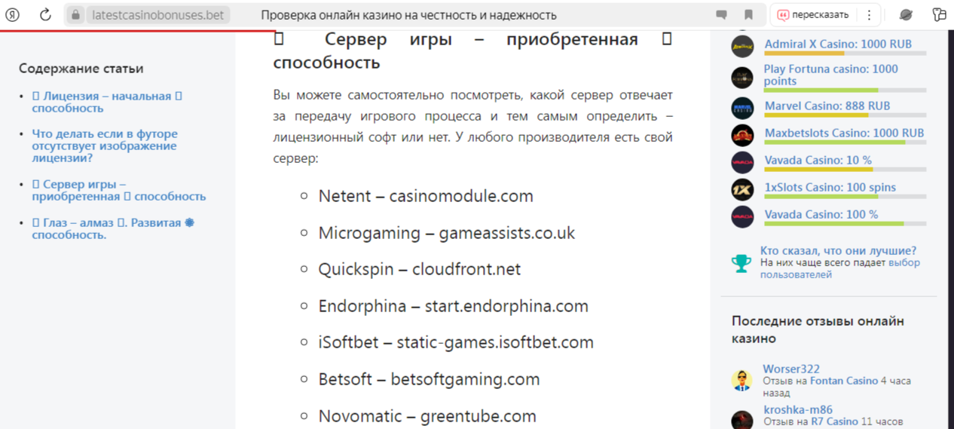Click the page title in address bar

click(409, 15)
